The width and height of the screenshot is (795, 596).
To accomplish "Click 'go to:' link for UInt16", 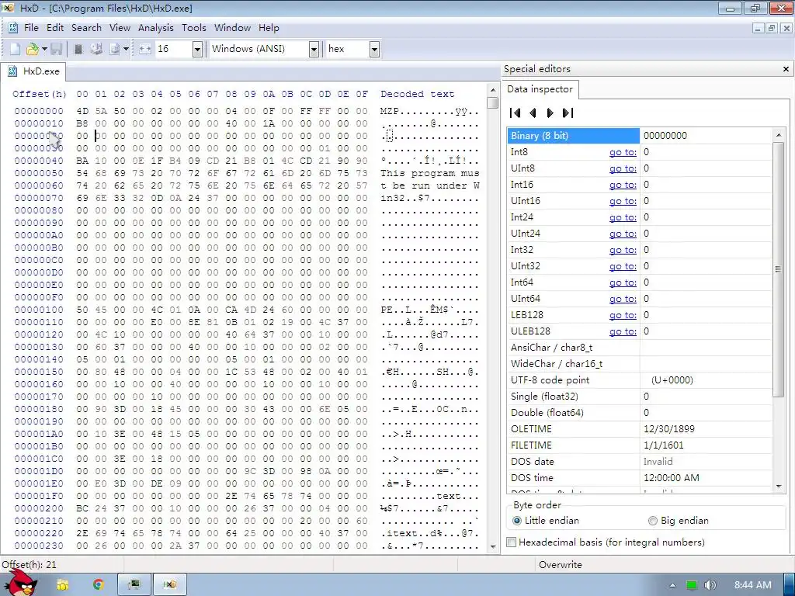I will point(623,201).
